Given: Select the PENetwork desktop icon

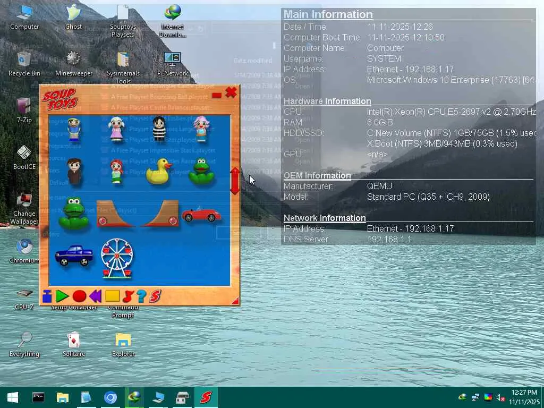Looking at the screenshot, I should 173,64.
